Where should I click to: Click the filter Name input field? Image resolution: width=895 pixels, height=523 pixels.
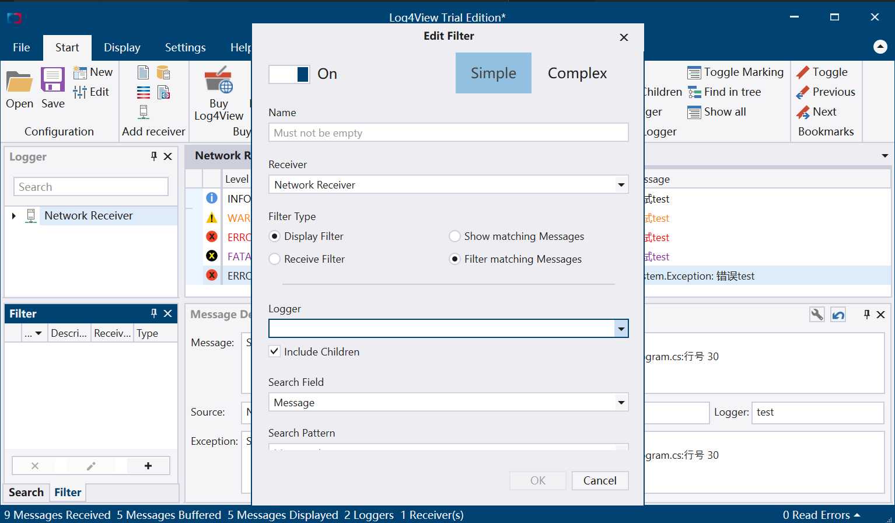[x=448, y=133]
